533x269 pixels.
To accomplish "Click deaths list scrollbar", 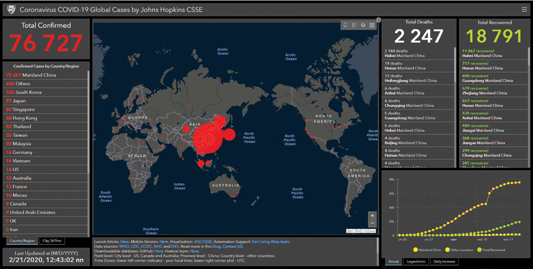I will 455,64.
